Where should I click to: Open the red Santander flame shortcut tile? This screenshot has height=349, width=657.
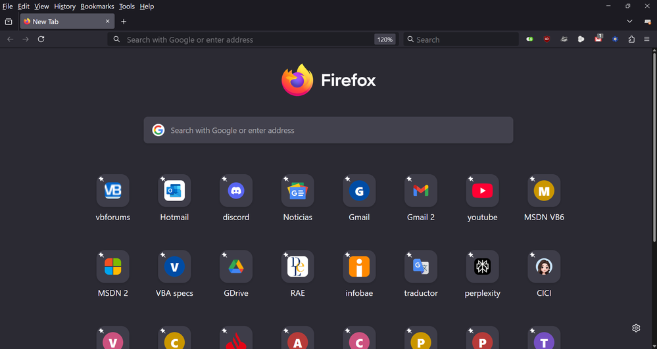coord(236,338)
